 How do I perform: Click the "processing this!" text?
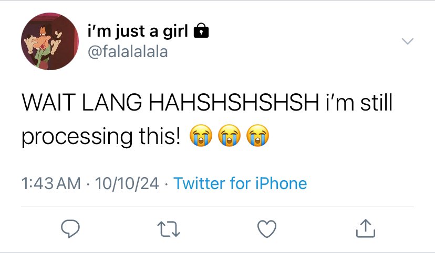click(101, 136)
